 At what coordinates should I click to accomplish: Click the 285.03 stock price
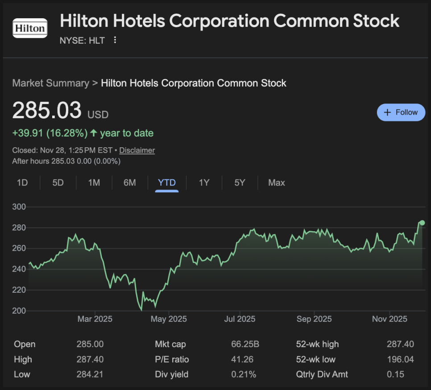pos(47,110)
